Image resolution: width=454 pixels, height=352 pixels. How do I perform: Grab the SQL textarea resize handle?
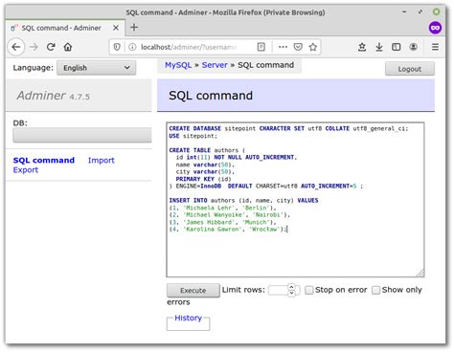point(420,273)
